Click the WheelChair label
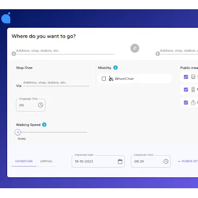Viewport: 198px width, 198px height. click(124, 79)
